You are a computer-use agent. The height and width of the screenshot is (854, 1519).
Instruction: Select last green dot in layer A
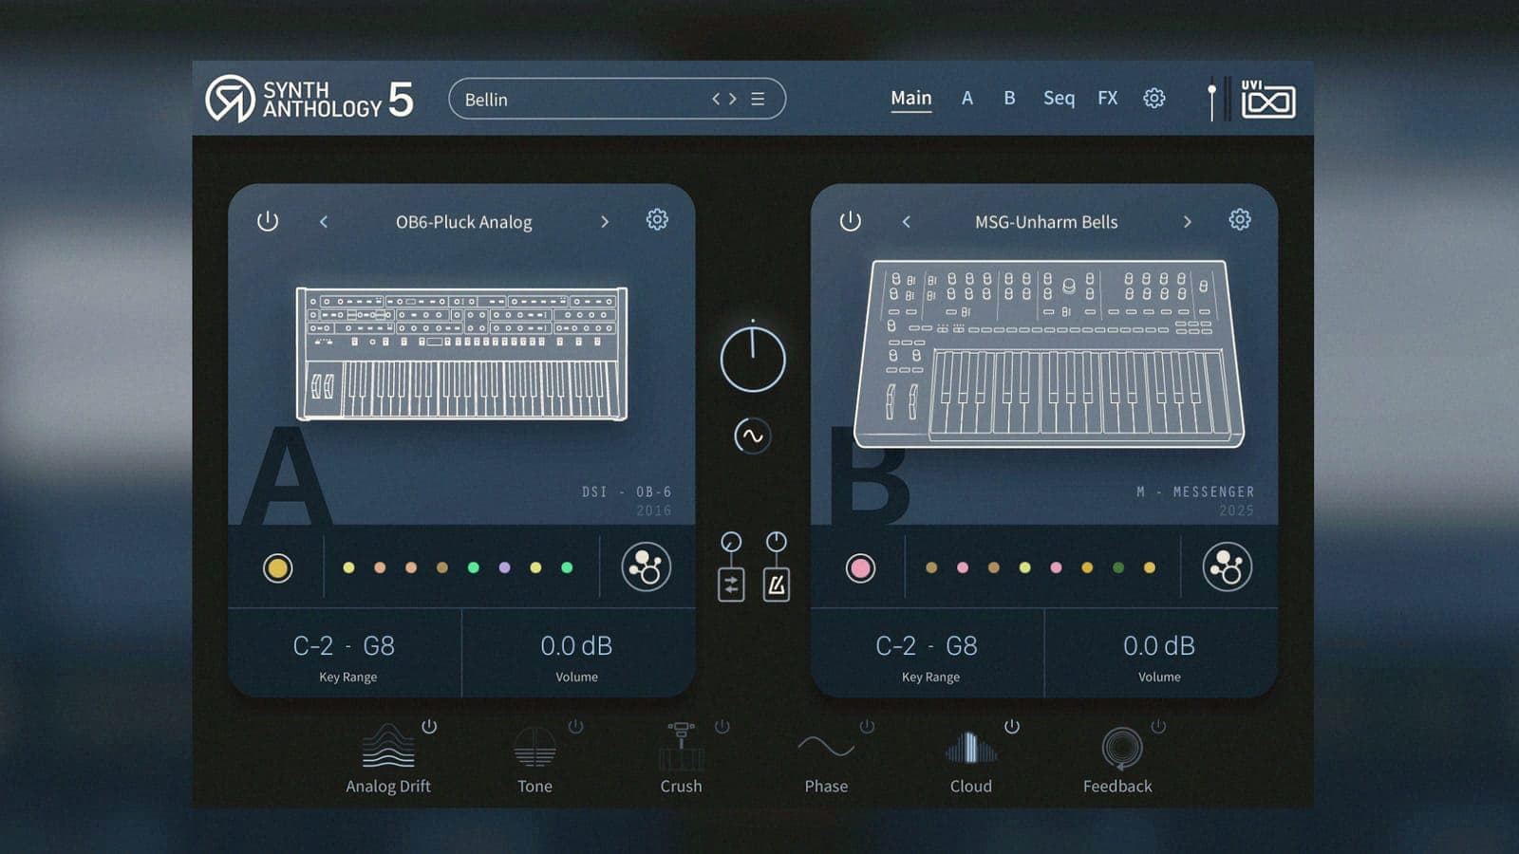pyautogui.click(x=567, y=567)
